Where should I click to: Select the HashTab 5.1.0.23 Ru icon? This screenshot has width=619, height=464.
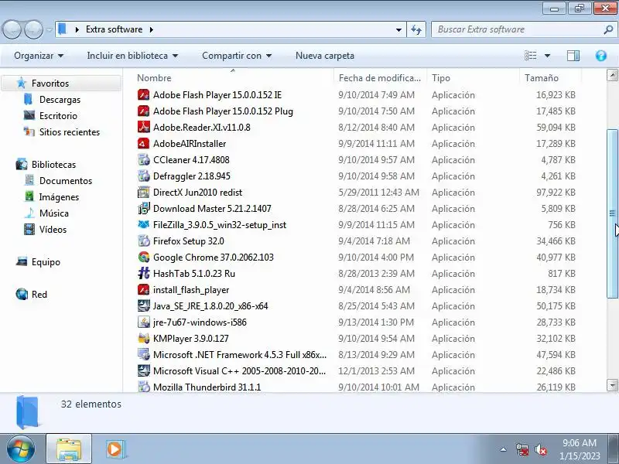click(143, 274)
